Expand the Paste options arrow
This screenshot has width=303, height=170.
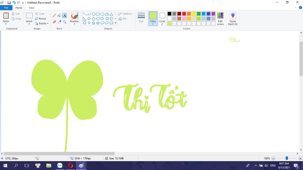point(6,24)
